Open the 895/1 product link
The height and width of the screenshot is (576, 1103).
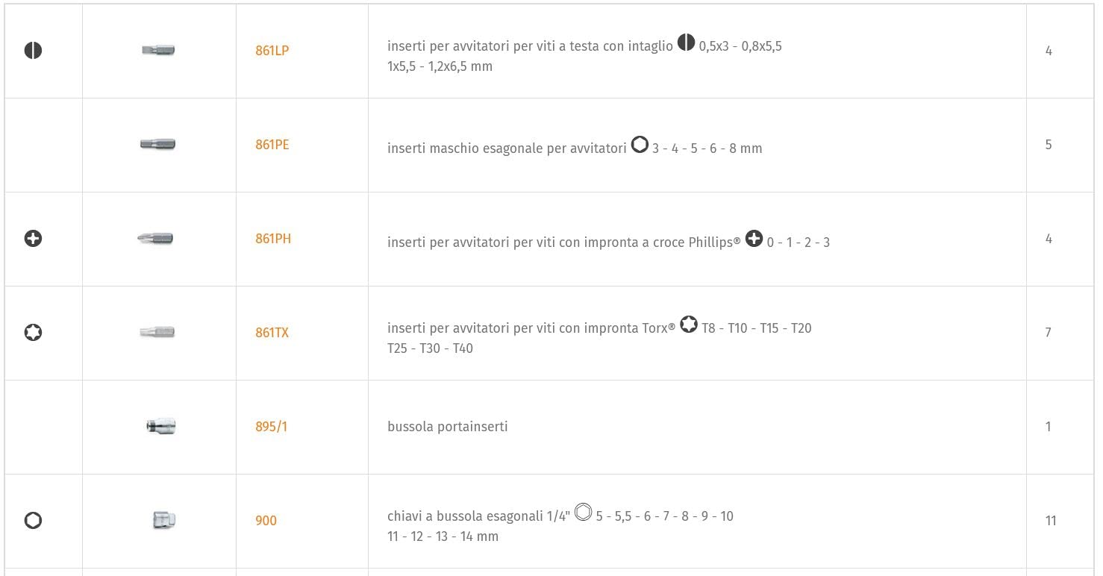tap(271, 427)
